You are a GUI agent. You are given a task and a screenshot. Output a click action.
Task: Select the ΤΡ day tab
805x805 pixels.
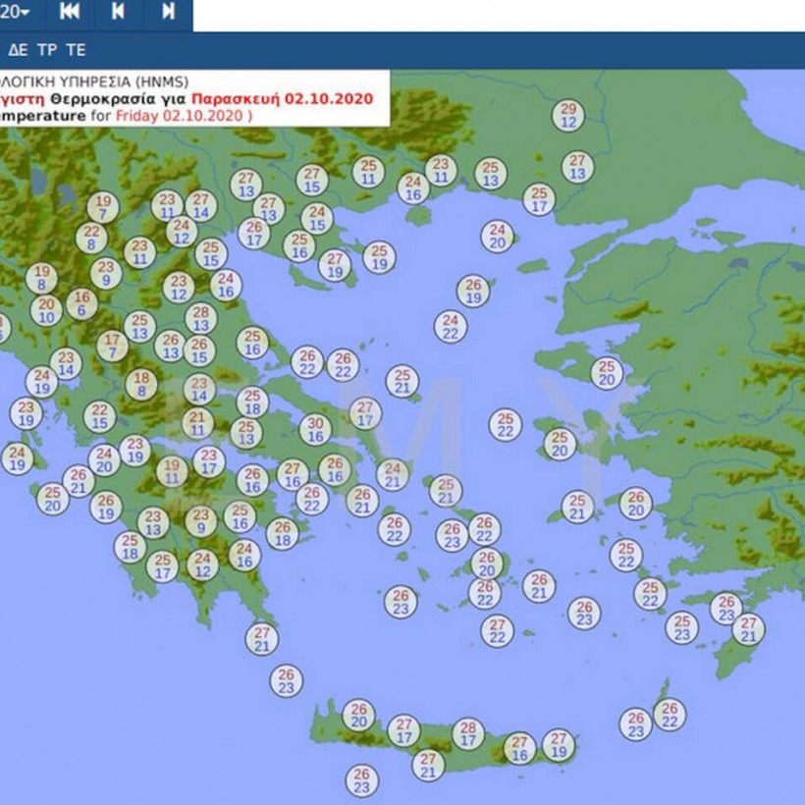point(47,49)
